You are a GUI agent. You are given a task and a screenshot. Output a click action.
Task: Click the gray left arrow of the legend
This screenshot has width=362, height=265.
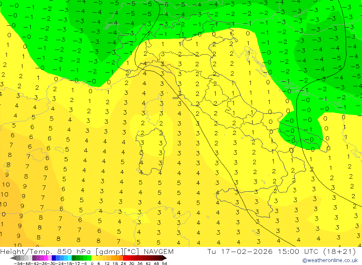13,258
